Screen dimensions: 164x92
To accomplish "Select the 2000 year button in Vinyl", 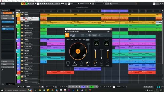I will (x=87, y=40).
